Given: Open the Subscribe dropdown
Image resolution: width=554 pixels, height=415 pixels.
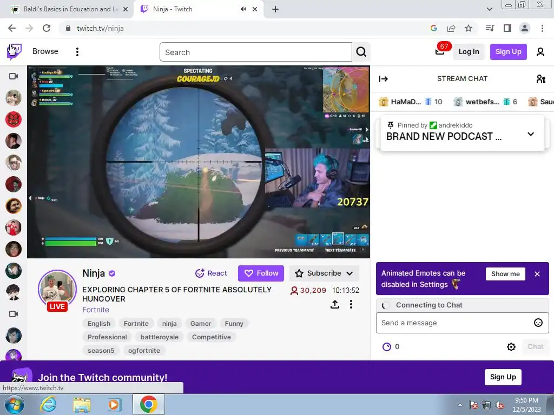Looking at the screenshot, I should [324, 273].
